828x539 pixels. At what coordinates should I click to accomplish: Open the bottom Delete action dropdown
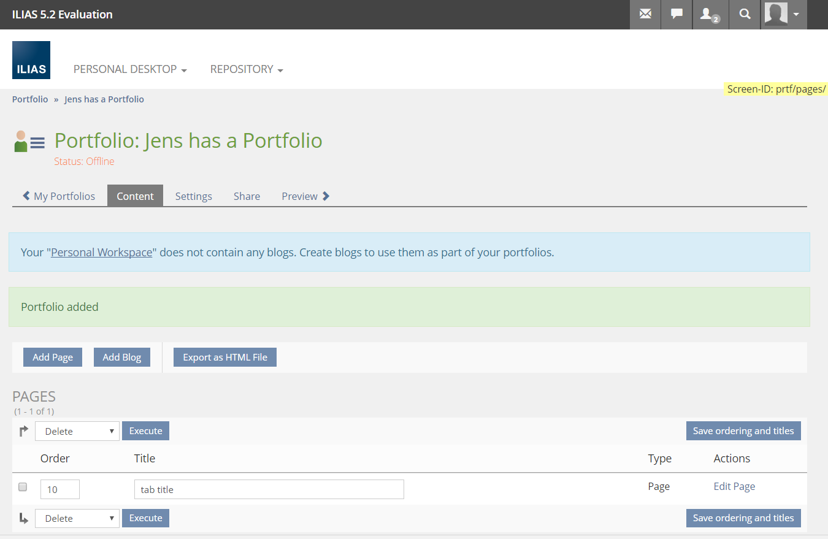pyautogui.click(x=77, y=518)
